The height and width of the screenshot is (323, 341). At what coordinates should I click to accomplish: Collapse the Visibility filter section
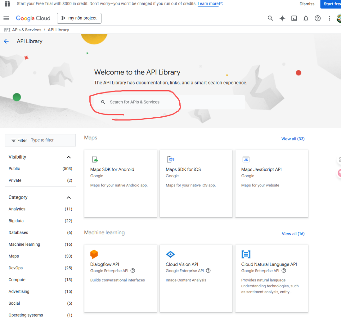pos(69,157)
